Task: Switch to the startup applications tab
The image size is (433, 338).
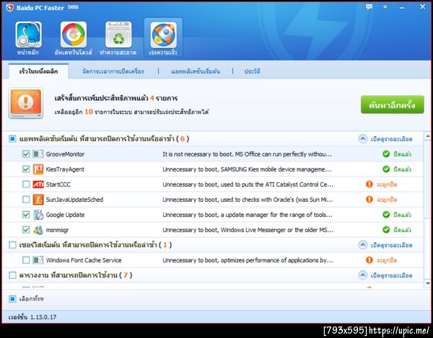Action: pyautogui.click(x=196, y=71)
